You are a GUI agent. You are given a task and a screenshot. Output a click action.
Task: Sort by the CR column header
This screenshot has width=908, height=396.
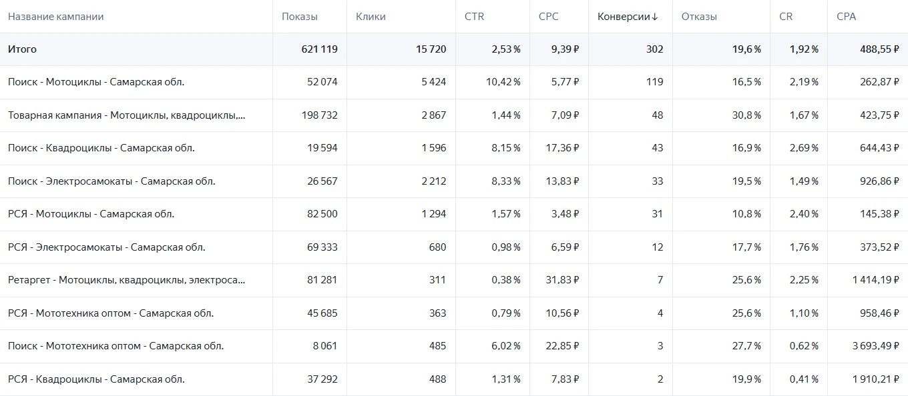pyautogui.click(x=786, y=17)
